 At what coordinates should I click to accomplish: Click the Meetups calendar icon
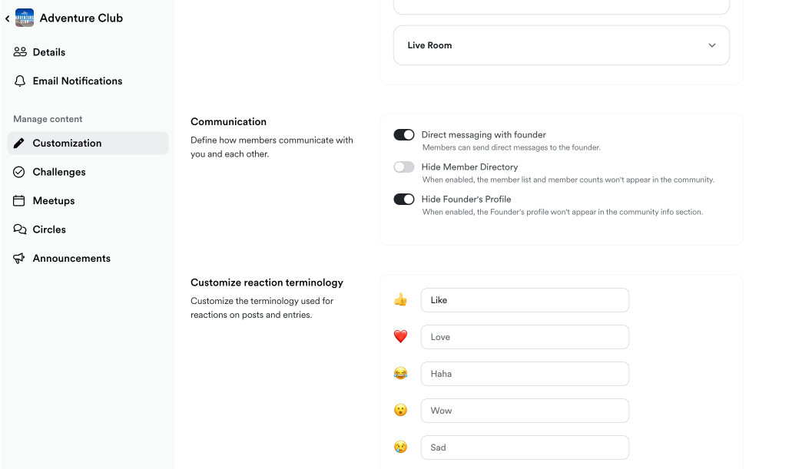point(20,201)
